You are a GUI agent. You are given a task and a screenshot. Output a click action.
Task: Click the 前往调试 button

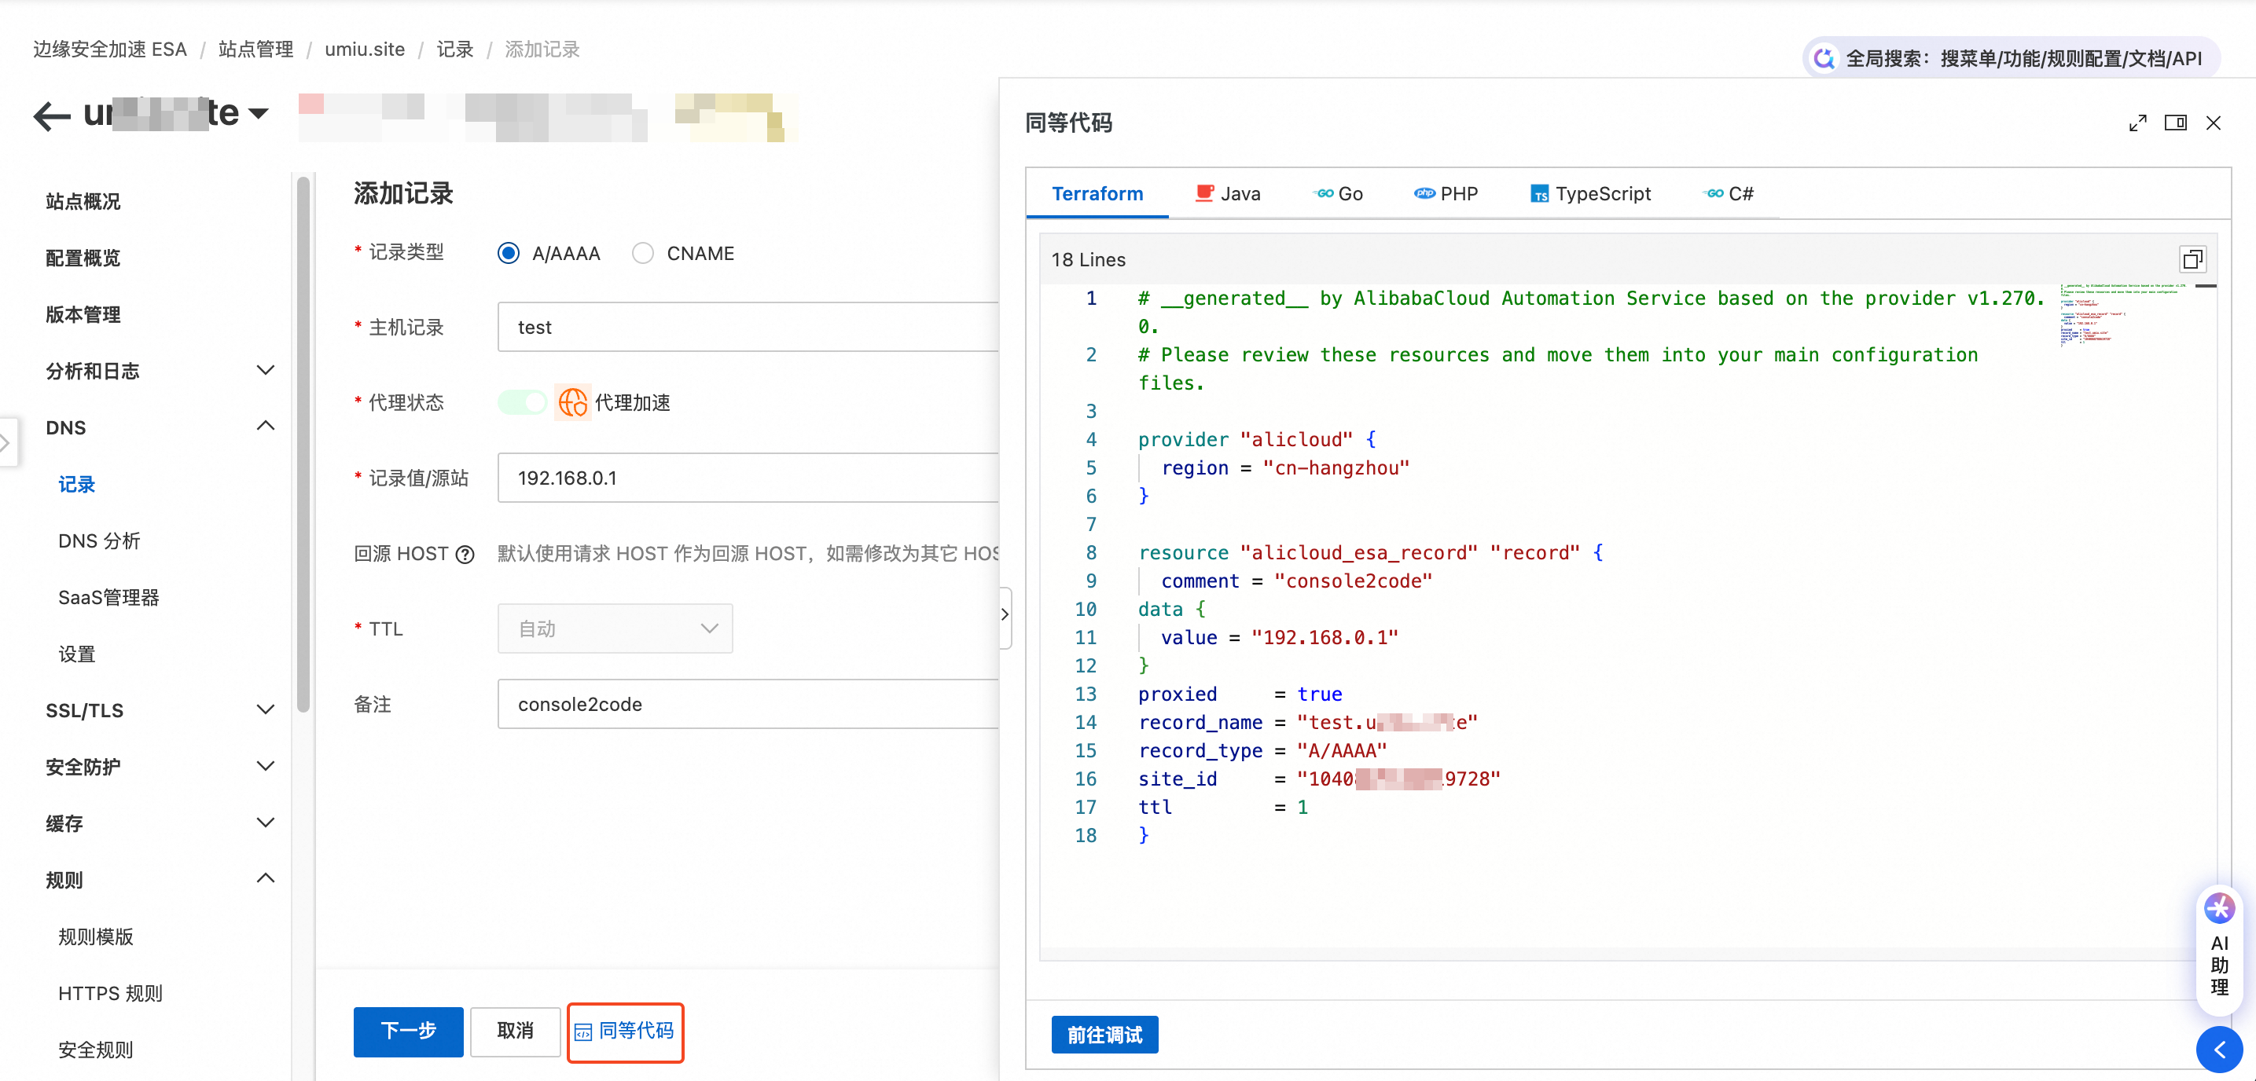pyautogui.click(x=1104, y=1035)
